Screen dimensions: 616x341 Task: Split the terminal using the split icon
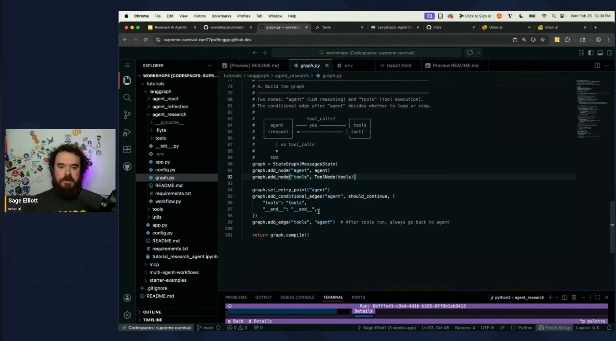pos(565,297)
